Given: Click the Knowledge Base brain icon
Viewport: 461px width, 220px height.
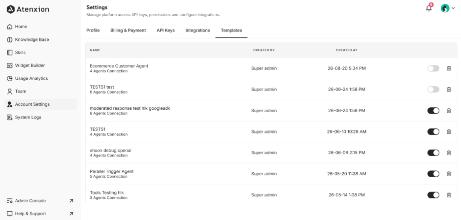Looking at the screenshot, I should 9,39.
